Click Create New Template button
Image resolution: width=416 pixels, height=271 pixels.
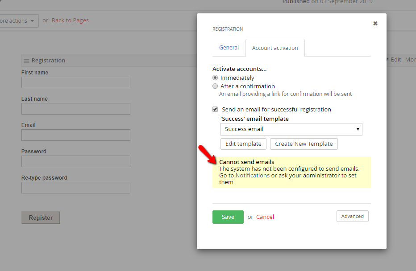point(304,144)
